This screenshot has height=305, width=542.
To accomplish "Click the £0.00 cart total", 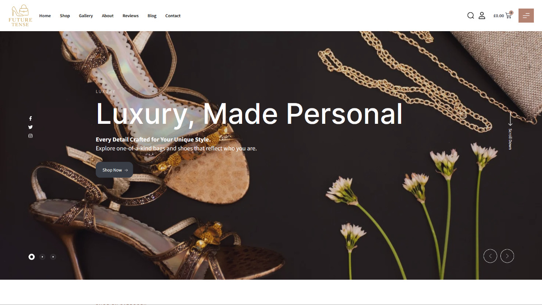I will pyautogui.click(x=499, y=16).
